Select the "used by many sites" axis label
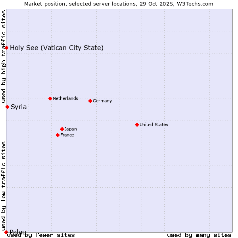 [x=199, y=235]
